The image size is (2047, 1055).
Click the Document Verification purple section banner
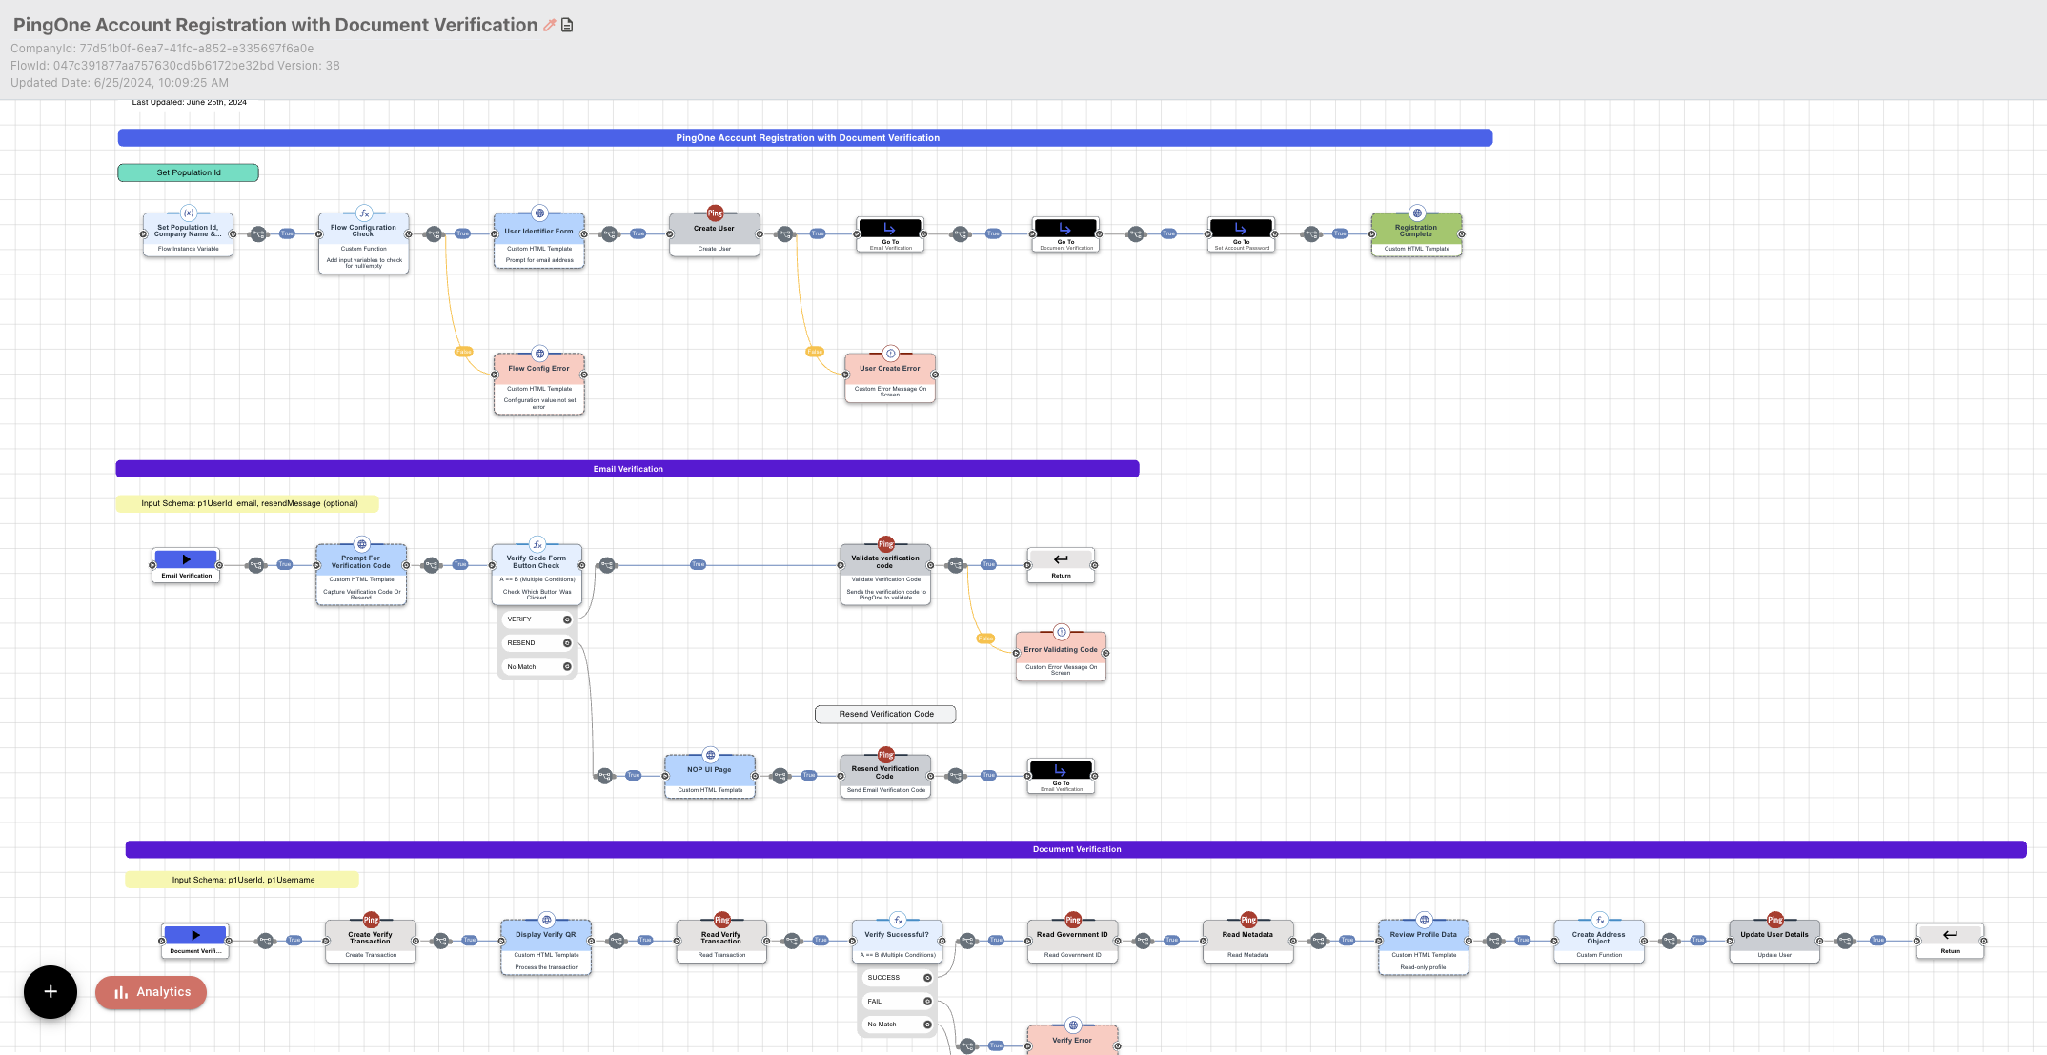point(1076,849)
